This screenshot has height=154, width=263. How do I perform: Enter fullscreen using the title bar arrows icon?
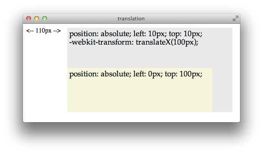coord(236,18)
